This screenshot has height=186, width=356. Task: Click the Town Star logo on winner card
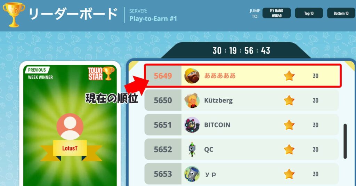click(101, 74)
